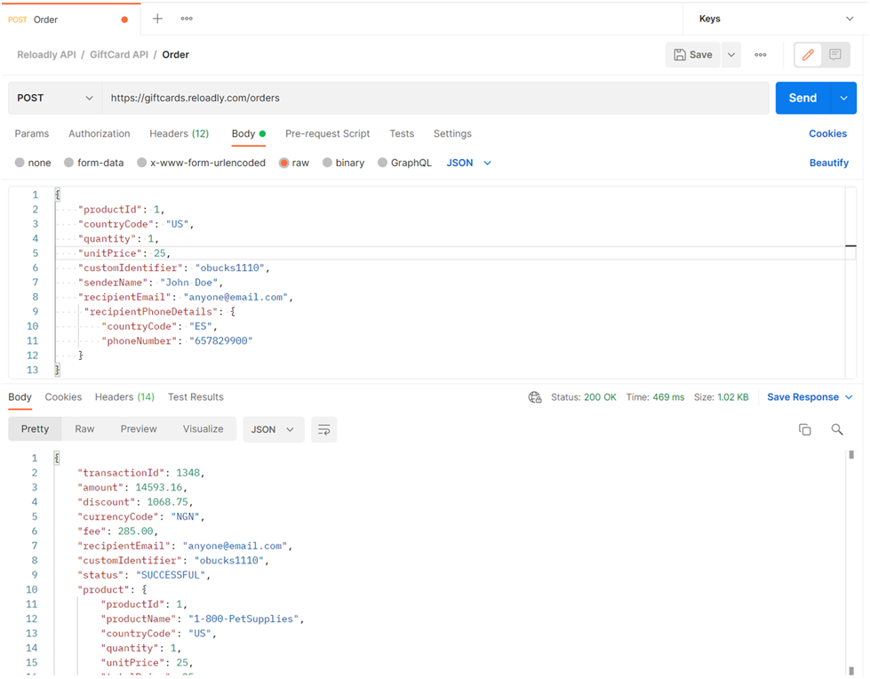Click the request URL input field
This screenshot has height=679, width=870.
tap(435, 98)
